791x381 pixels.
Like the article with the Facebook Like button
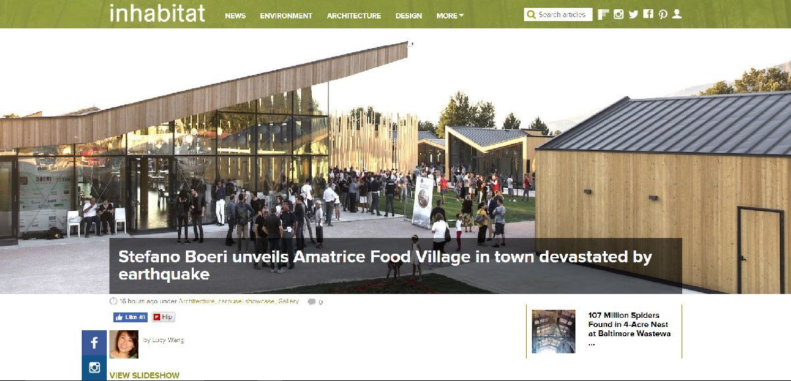pyautogui.click(x=131, y=317)
